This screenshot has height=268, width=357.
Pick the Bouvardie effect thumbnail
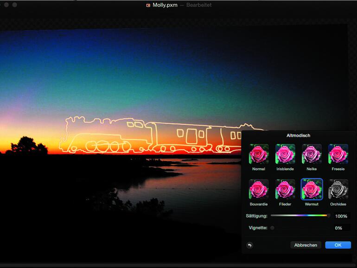(259, 189)
